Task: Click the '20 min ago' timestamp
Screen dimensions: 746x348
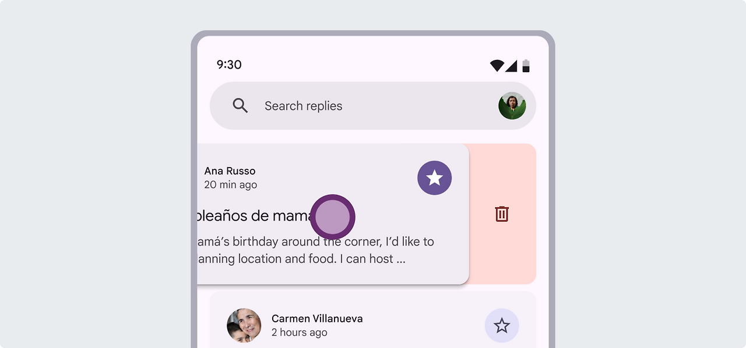Action: coord(231,185)
